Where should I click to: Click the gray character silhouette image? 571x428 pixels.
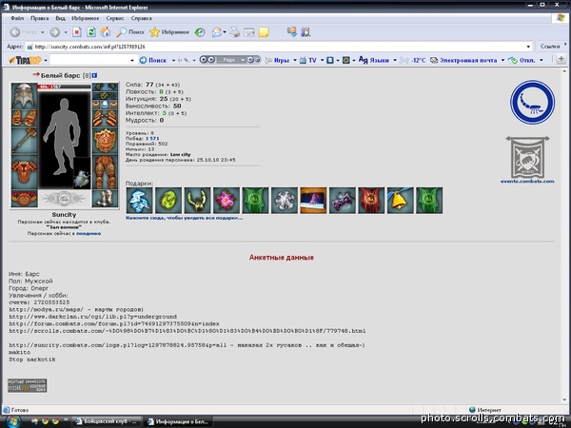[x=62, y=136]
